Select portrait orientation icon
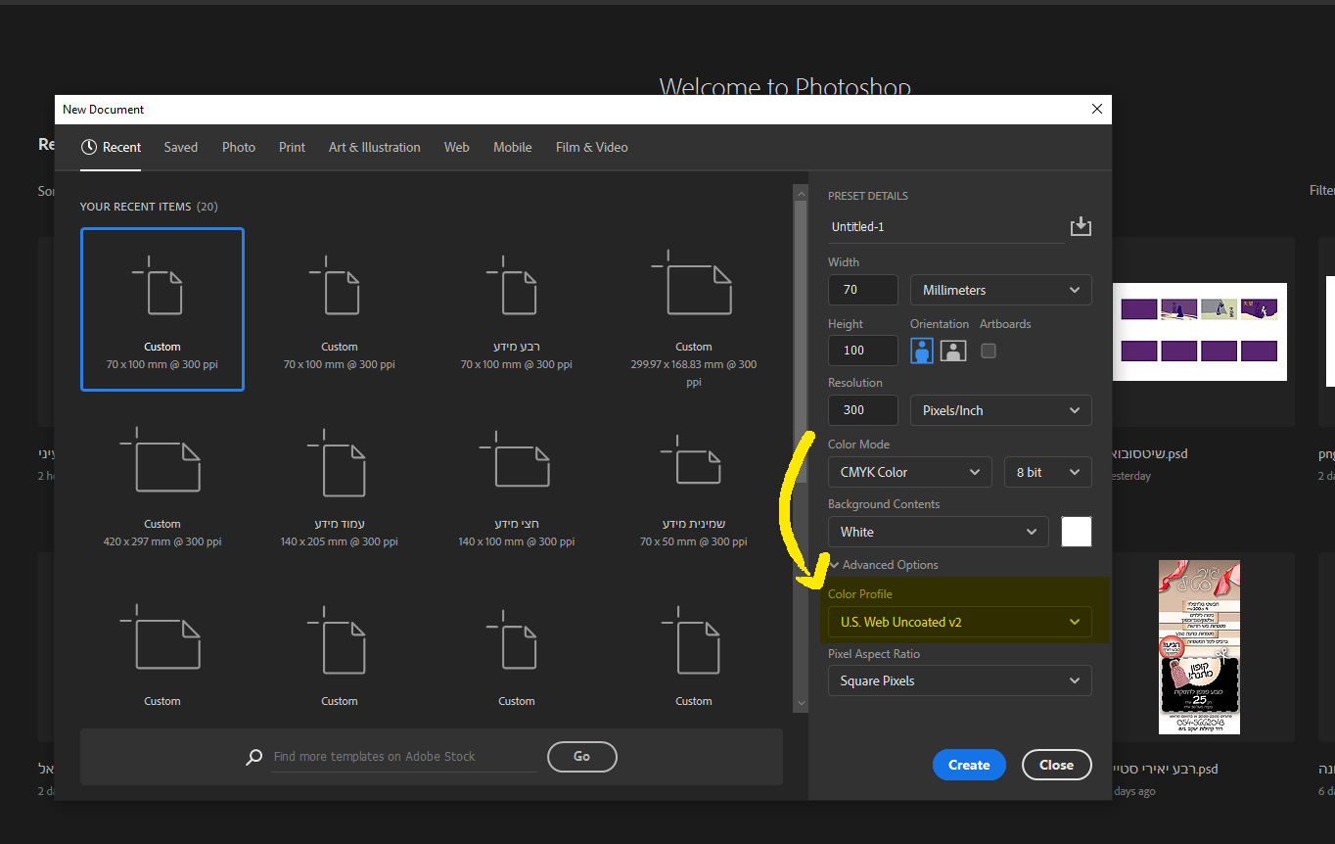This screenshot has width=1335, height=844. pyautogui.click(x=922, y=351)
